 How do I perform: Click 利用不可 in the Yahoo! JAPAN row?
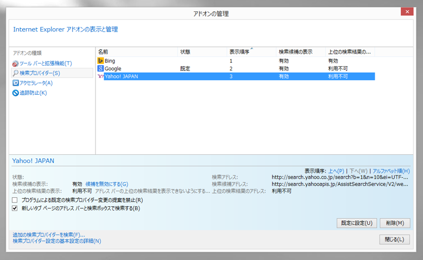pos(338,76)
